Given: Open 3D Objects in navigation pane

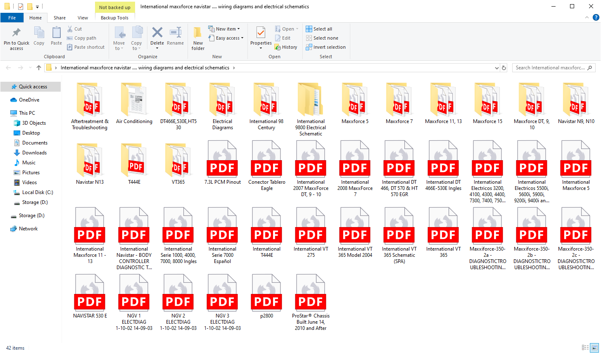Looking at the screenshot, I should (x=34, y=123).
